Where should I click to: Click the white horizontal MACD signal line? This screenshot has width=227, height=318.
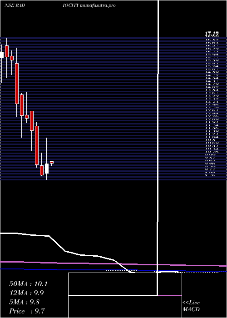(113, 295)
